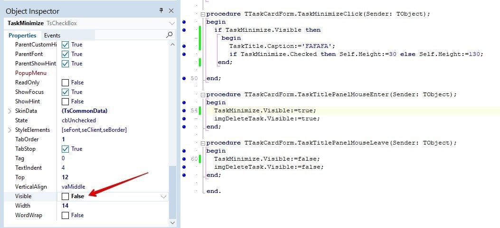Screen dimensions: 500x228
Task: Switch to the Events tab
Action: pos(52,36)
